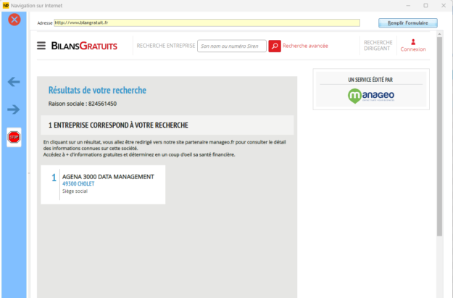Click the red close circle icon
The image size is (453, 298).
point(14,20)
